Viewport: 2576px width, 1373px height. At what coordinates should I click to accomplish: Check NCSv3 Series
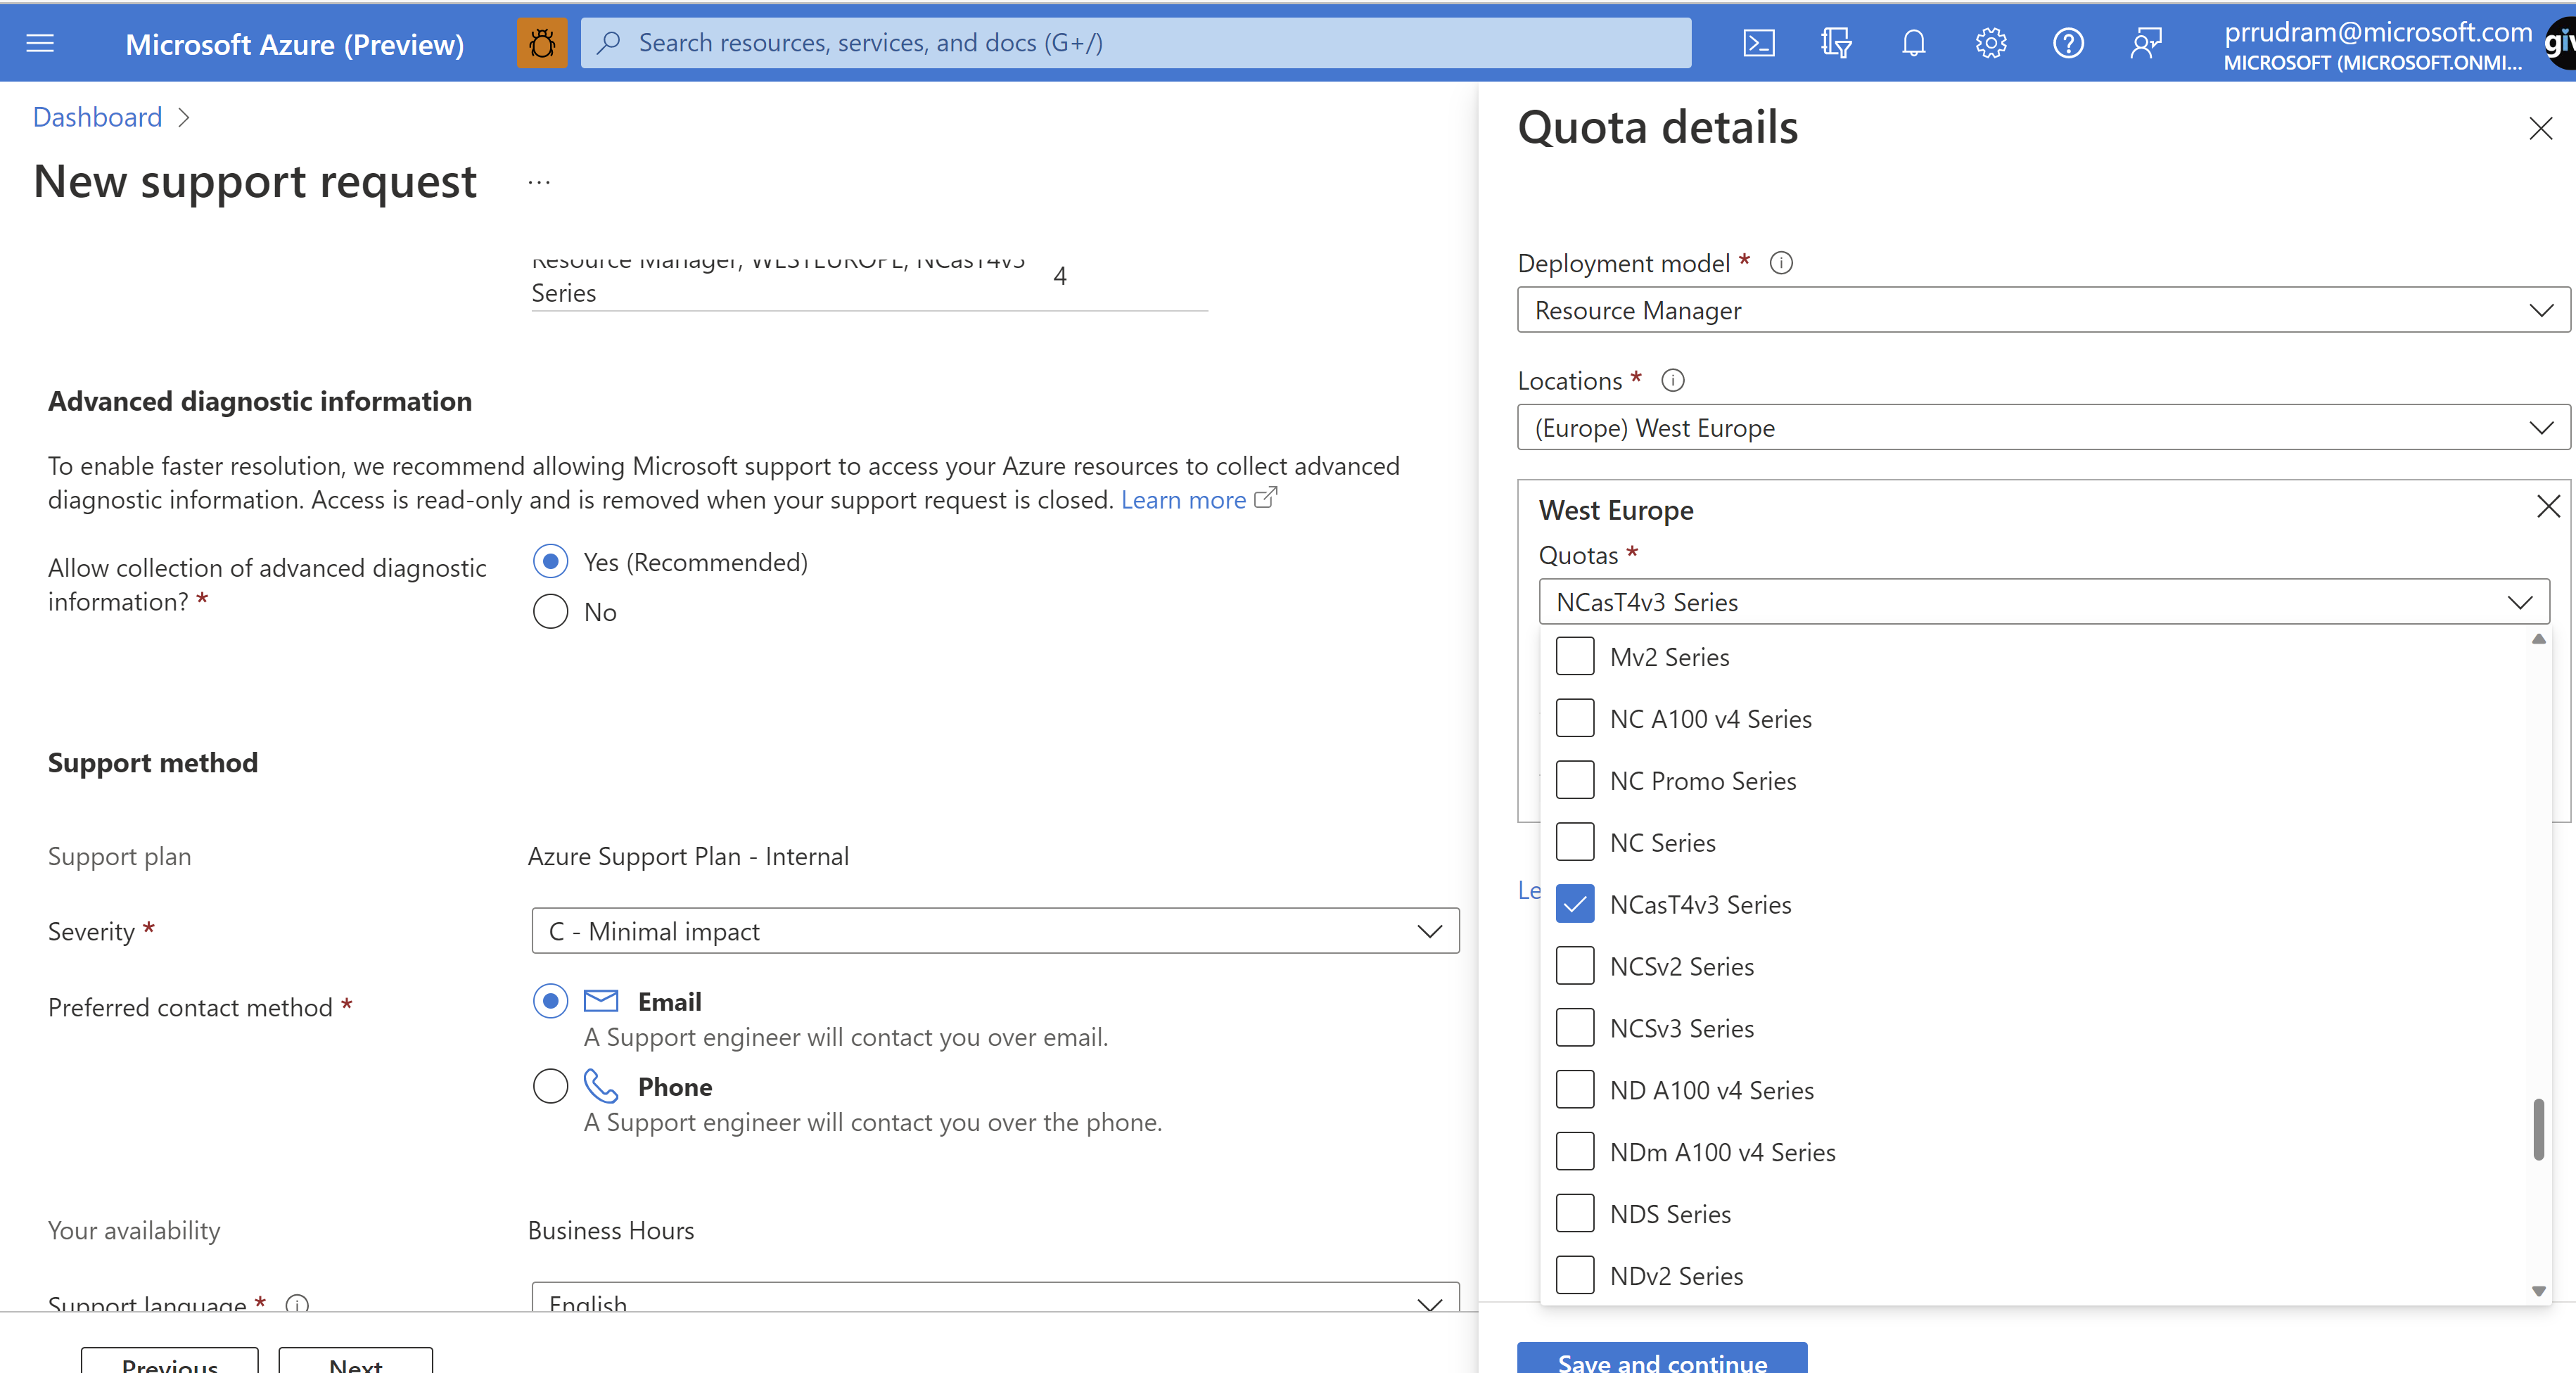(x=1575, y=1029)
